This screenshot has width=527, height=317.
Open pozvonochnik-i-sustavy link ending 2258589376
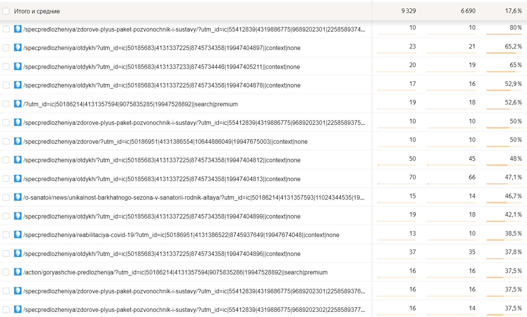(x=194, y=291)
